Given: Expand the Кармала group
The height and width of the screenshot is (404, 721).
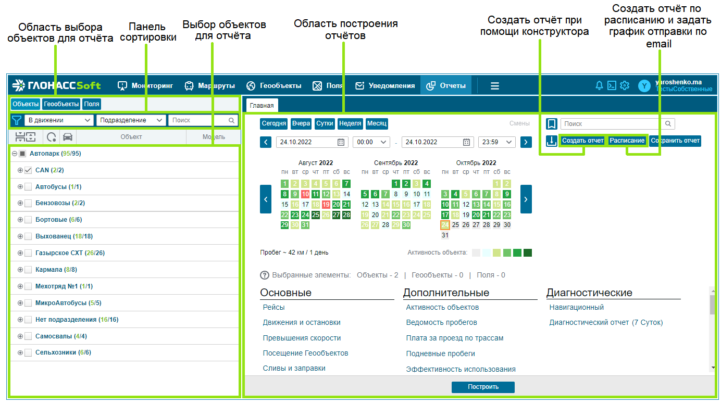Looking at the screenshot, I should pos(20,270).
